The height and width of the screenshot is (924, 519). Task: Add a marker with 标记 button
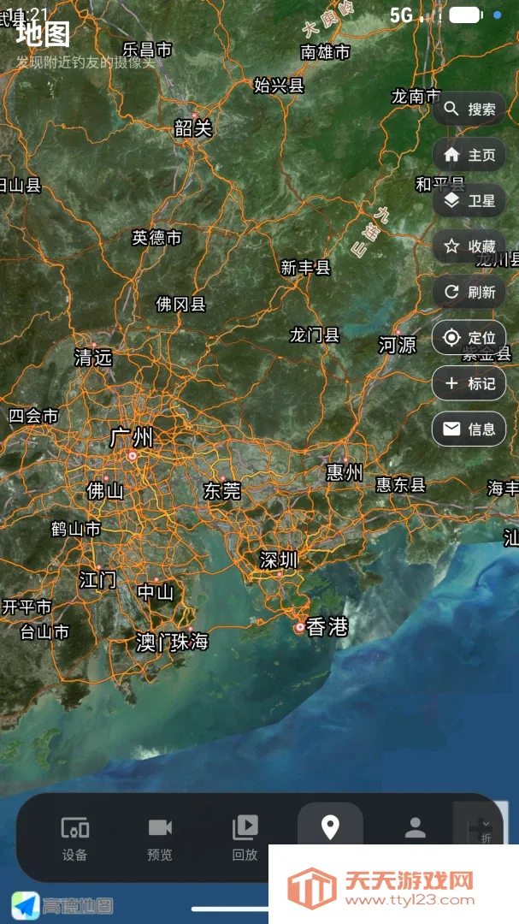click(469, 383)
